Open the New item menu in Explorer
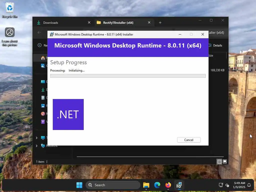Viewport: 256px width, 192px height. pos(42,45)
